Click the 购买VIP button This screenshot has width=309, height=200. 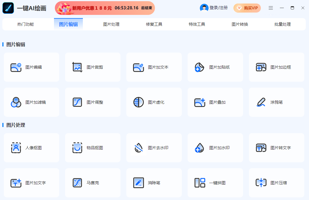coord(247,8)
